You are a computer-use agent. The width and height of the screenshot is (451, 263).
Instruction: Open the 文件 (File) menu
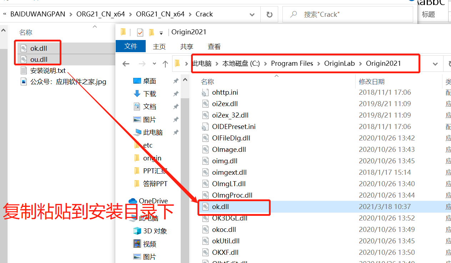click(131, 46)
